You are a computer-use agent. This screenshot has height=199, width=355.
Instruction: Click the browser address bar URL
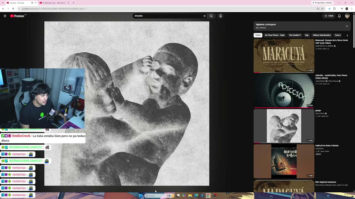pyautogui.click(x=54, y=9)
